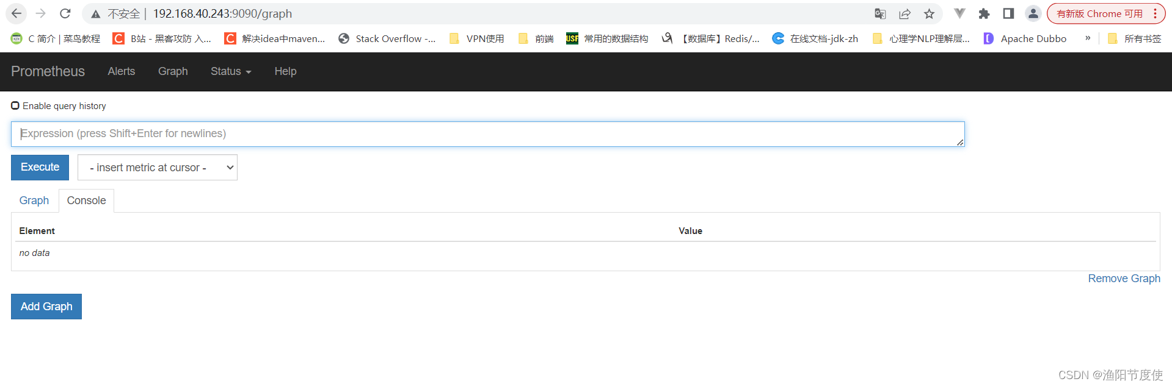This screenshot has width=1172, height=387.
Task: Click the Element column header
Action: [37, 230]
